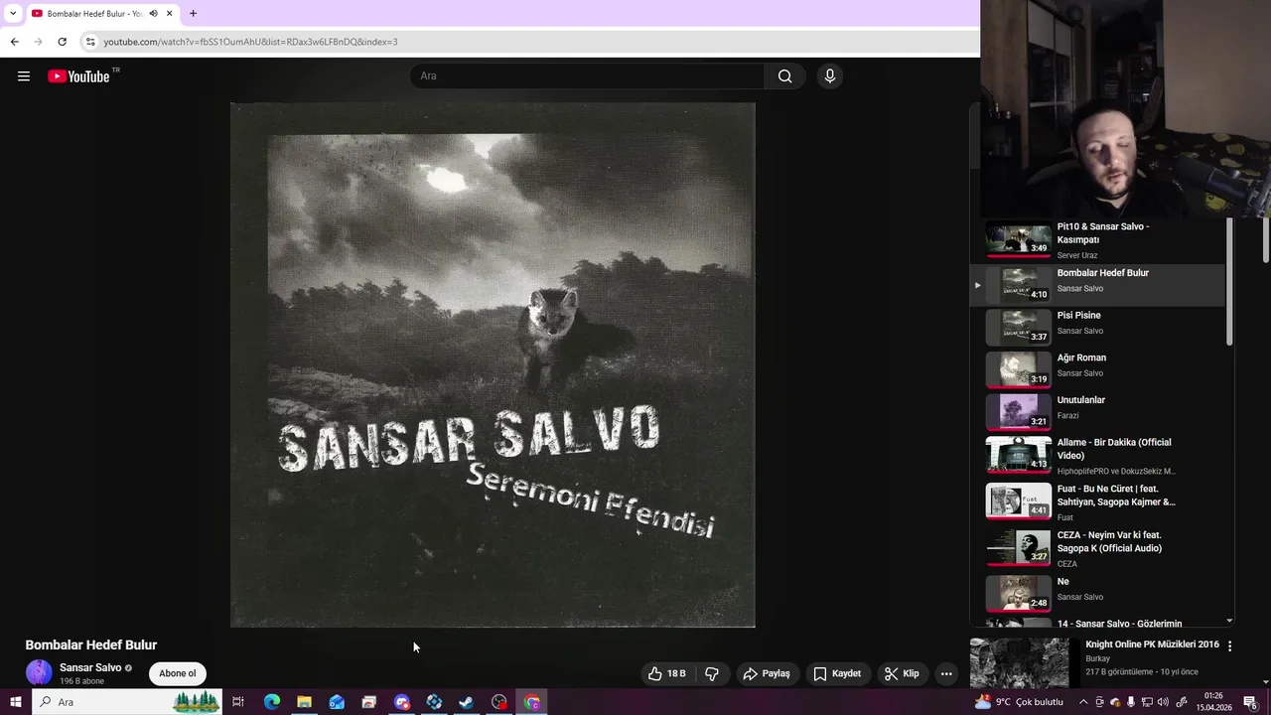This screenshot has height=715, width=1271.
Task: Switch to Chrome in the taskbar
Action: (x=532, y=702)
